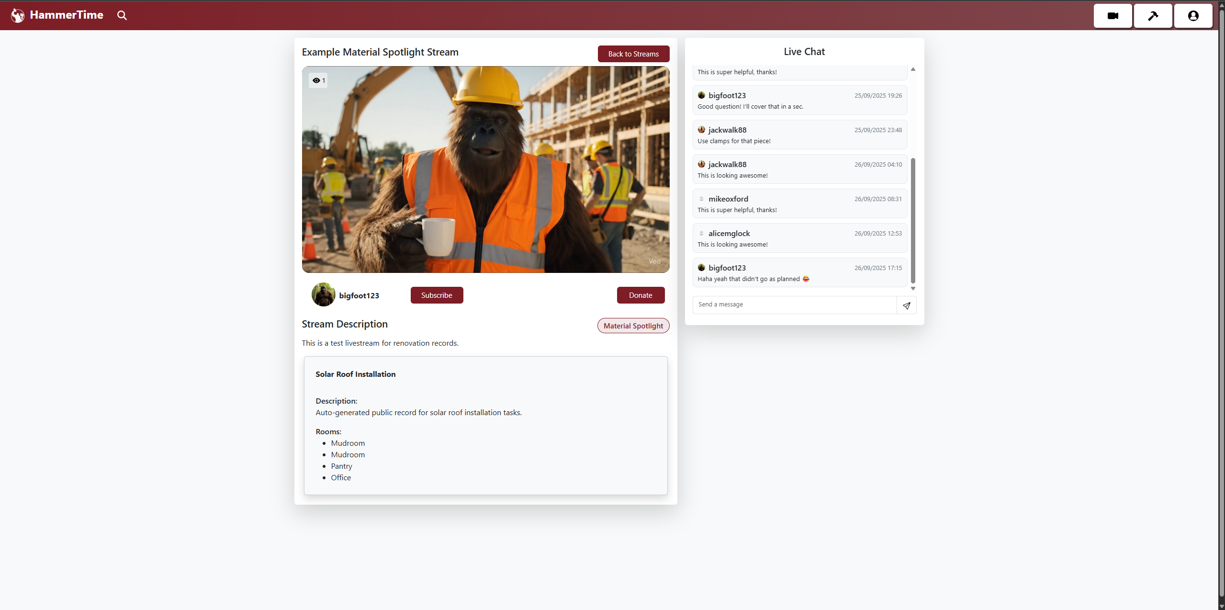This screenshot has width=1225, height=610.
Task: Open the user profile account icon
Action: [1193, 16]
